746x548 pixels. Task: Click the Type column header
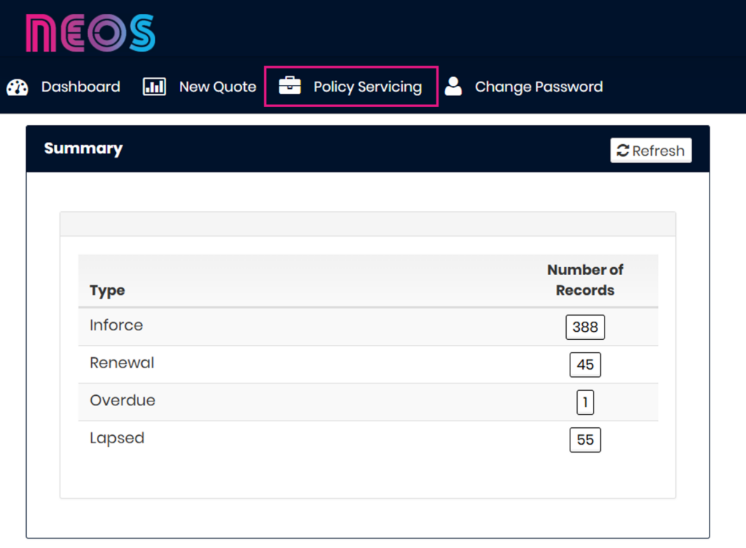(107, 290)
